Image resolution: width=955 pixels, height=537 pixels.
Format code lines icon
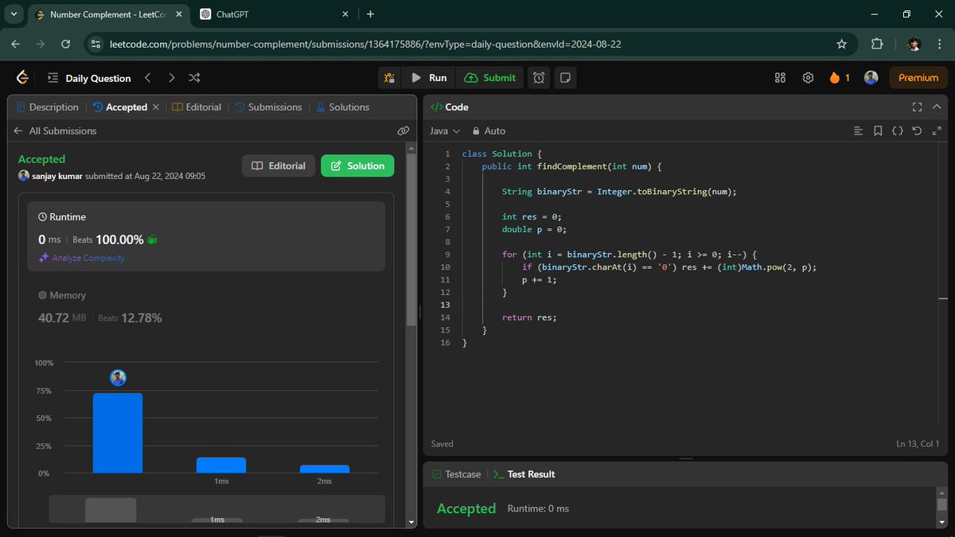[x=858, y=131]
